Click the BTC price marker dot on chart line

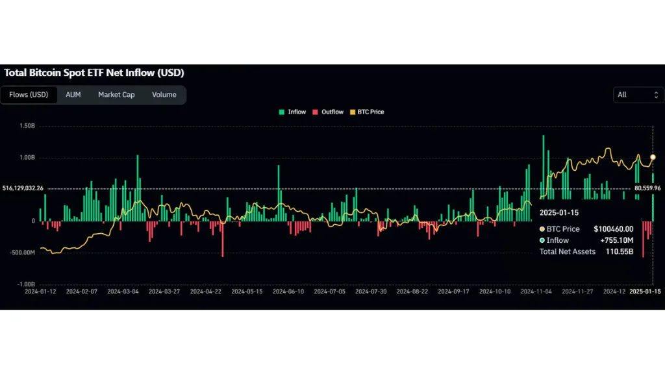click(x=653, y=157)
